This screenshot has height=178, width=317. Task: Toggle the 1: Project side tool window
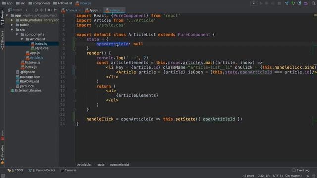click(2, 17)
